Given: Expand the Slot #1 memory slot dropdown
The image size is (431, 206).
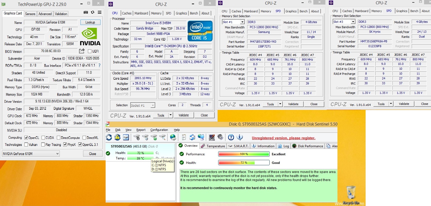Looking at the screenshot, I should point(242,22).
